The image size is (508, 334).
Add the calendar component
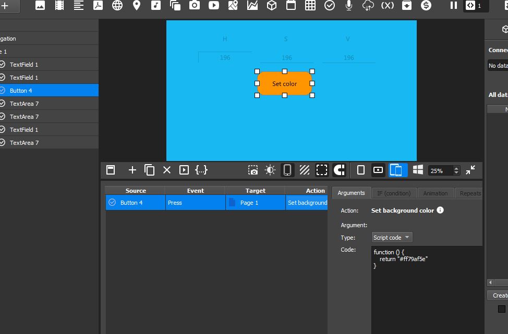[x=291, y=5]
